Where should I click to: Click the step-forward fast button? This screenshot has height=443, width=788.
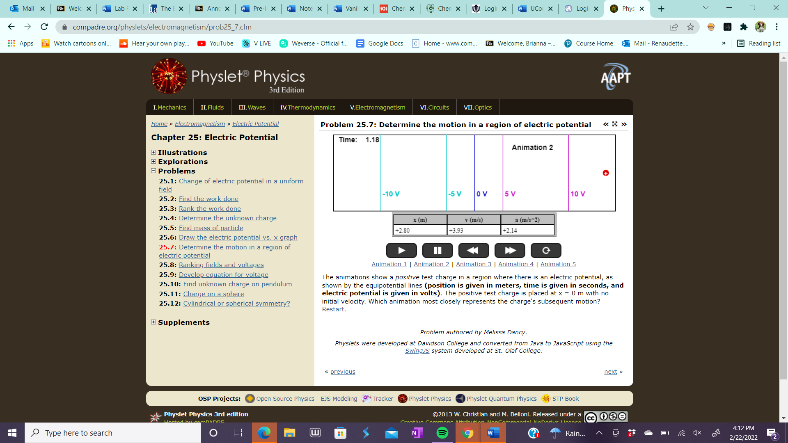[x=510, y=250]
